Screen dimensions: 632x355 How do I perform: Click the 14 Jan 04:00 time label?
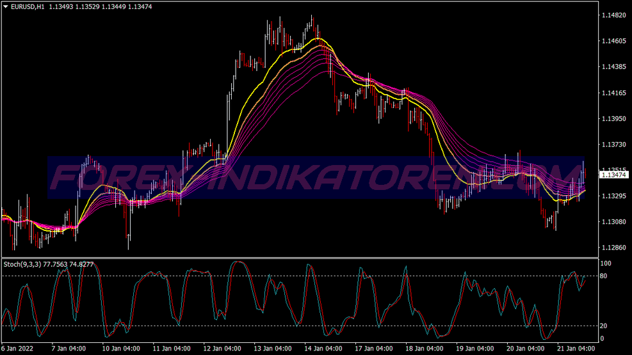(x=323, y=349)
